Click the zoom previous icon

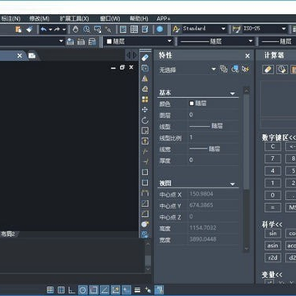(109, 29)
